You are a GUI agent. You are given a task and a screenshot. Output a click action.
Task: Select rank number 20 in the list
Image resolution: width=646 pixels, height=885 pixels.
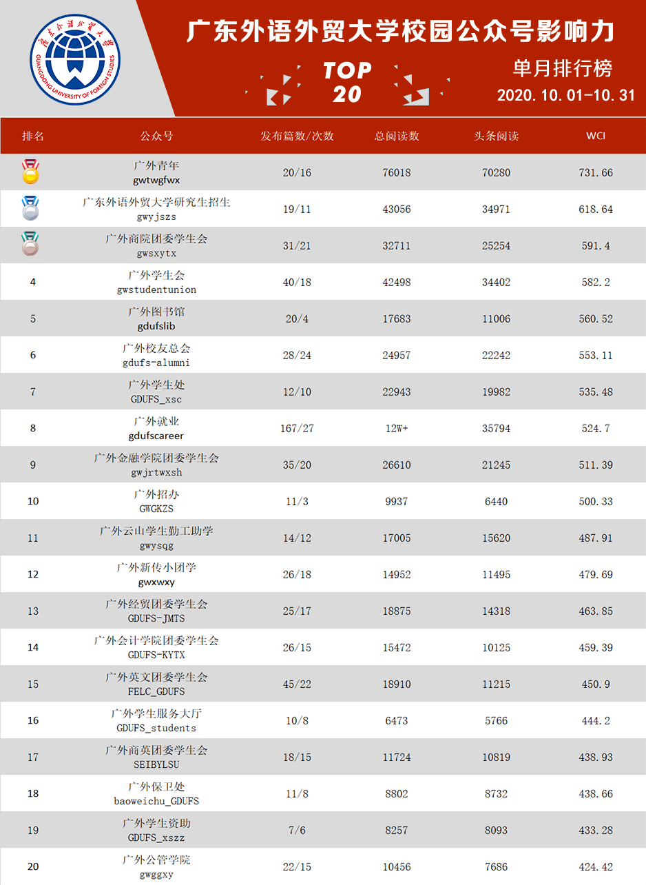coord(33,866)
